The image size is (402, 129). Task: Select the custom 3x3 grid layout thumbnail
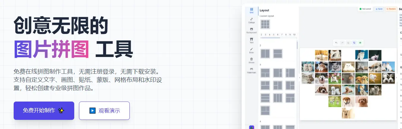click(265, 24)
